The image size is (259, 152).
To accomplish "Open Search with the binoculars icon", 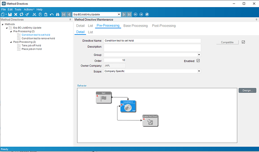I will coord(57,14).
